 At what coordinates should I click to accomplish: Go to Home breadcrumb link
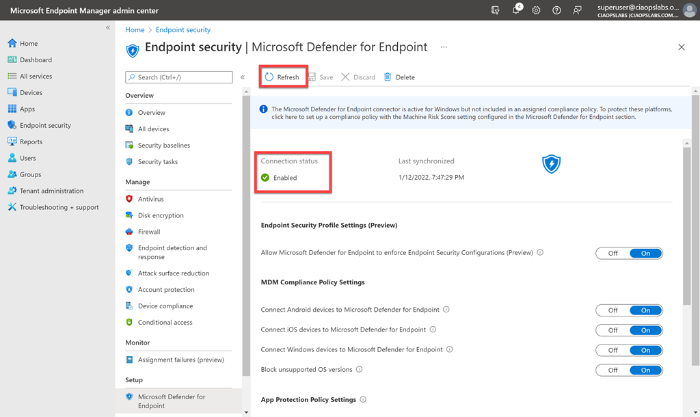[x=135, y=30]
